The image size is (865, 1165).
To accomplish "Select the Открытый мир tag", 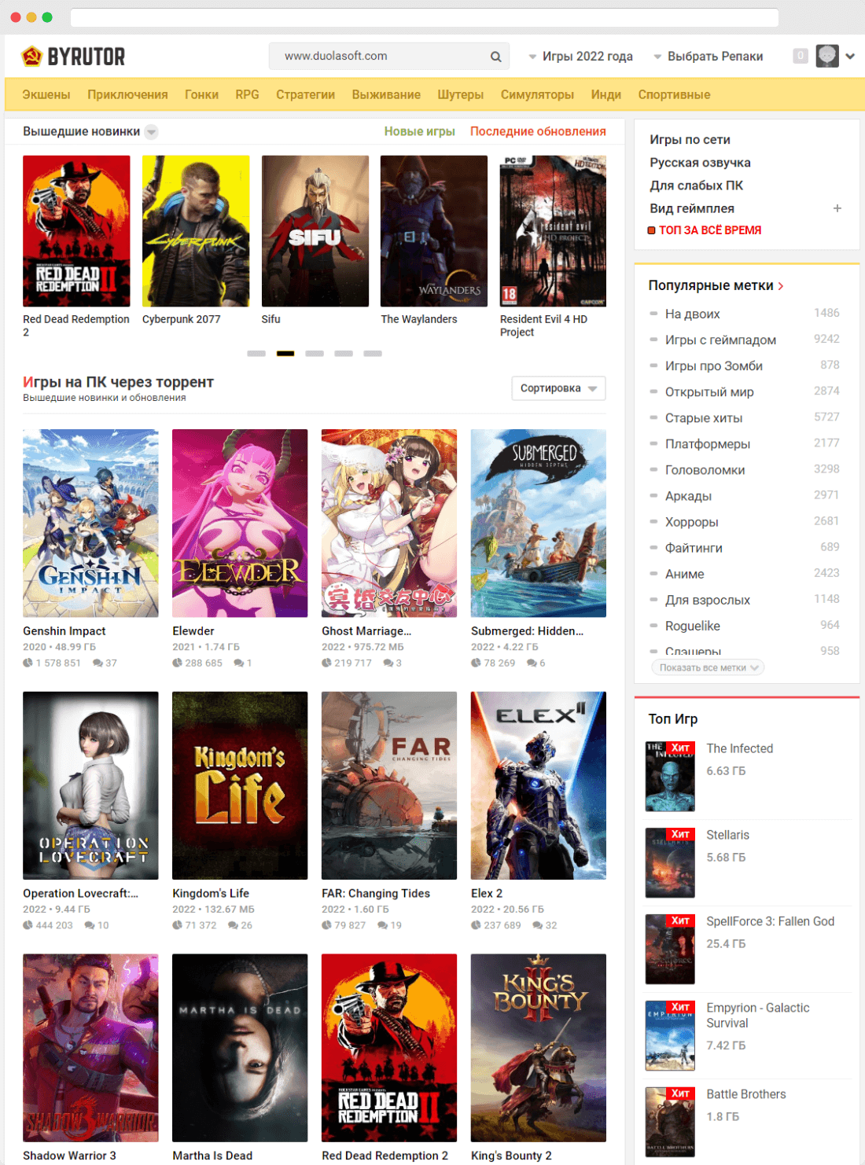I will click(x=709, y=391).
